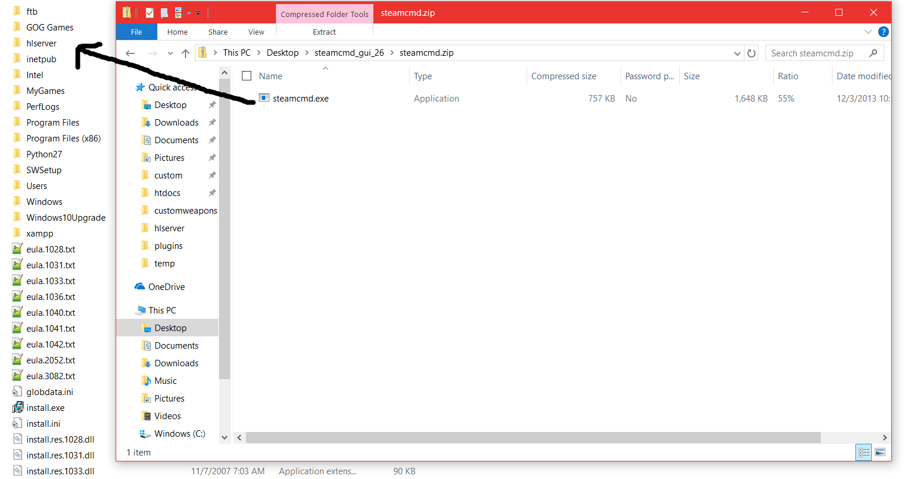910x479 pixels.
Task: Click the OneDrive cloud icon
Action: 140,286
